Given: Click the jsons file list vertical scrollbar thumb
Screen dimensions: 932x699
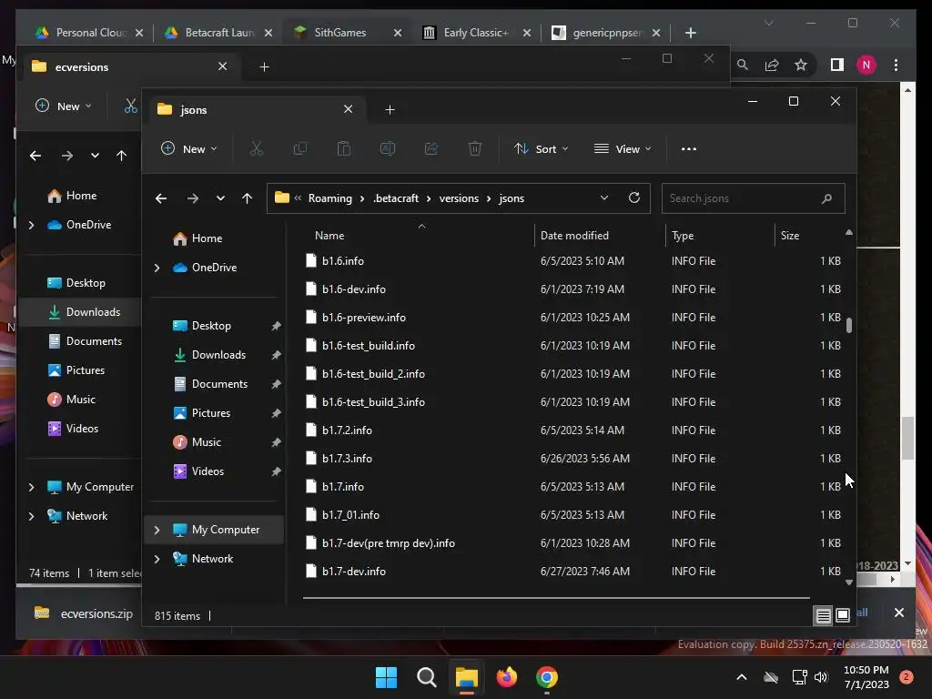Looking at the screenshot, I should (849, 325).
